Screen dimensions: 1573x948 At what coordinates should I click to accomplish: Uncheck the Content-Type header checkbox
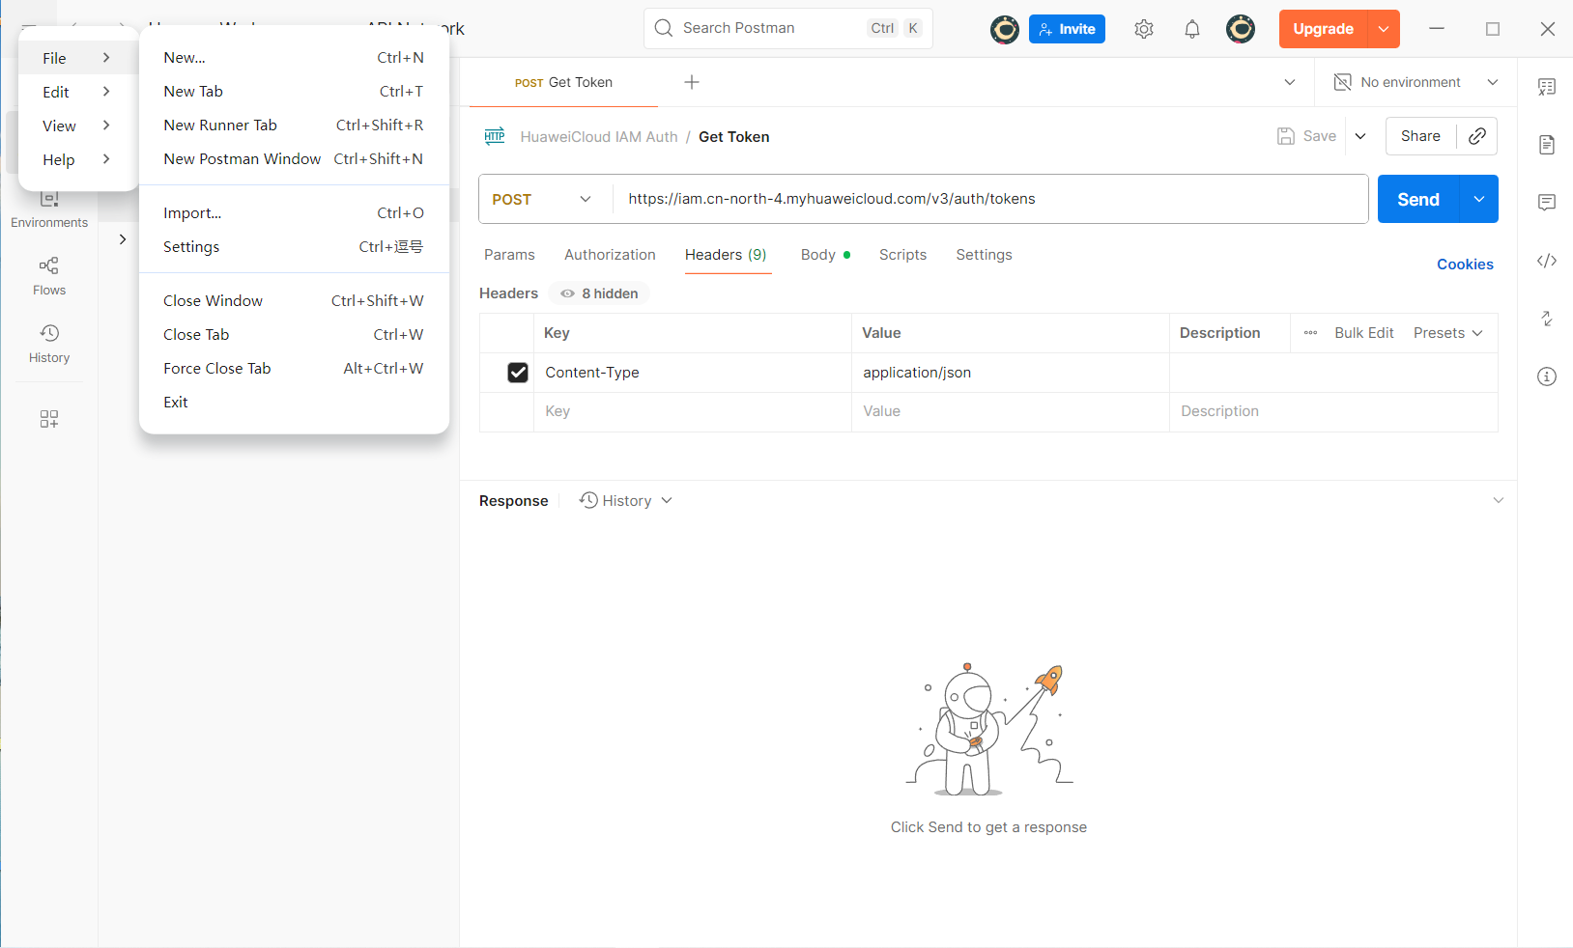[518, 373]
